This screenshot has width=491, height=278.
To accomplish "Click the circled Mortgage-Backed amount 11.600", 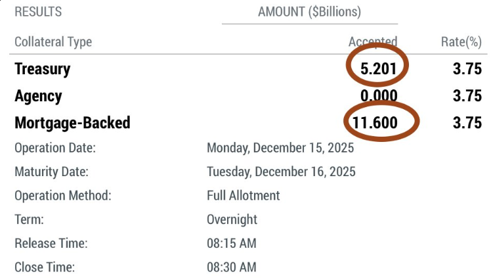I will pos(381,123).
